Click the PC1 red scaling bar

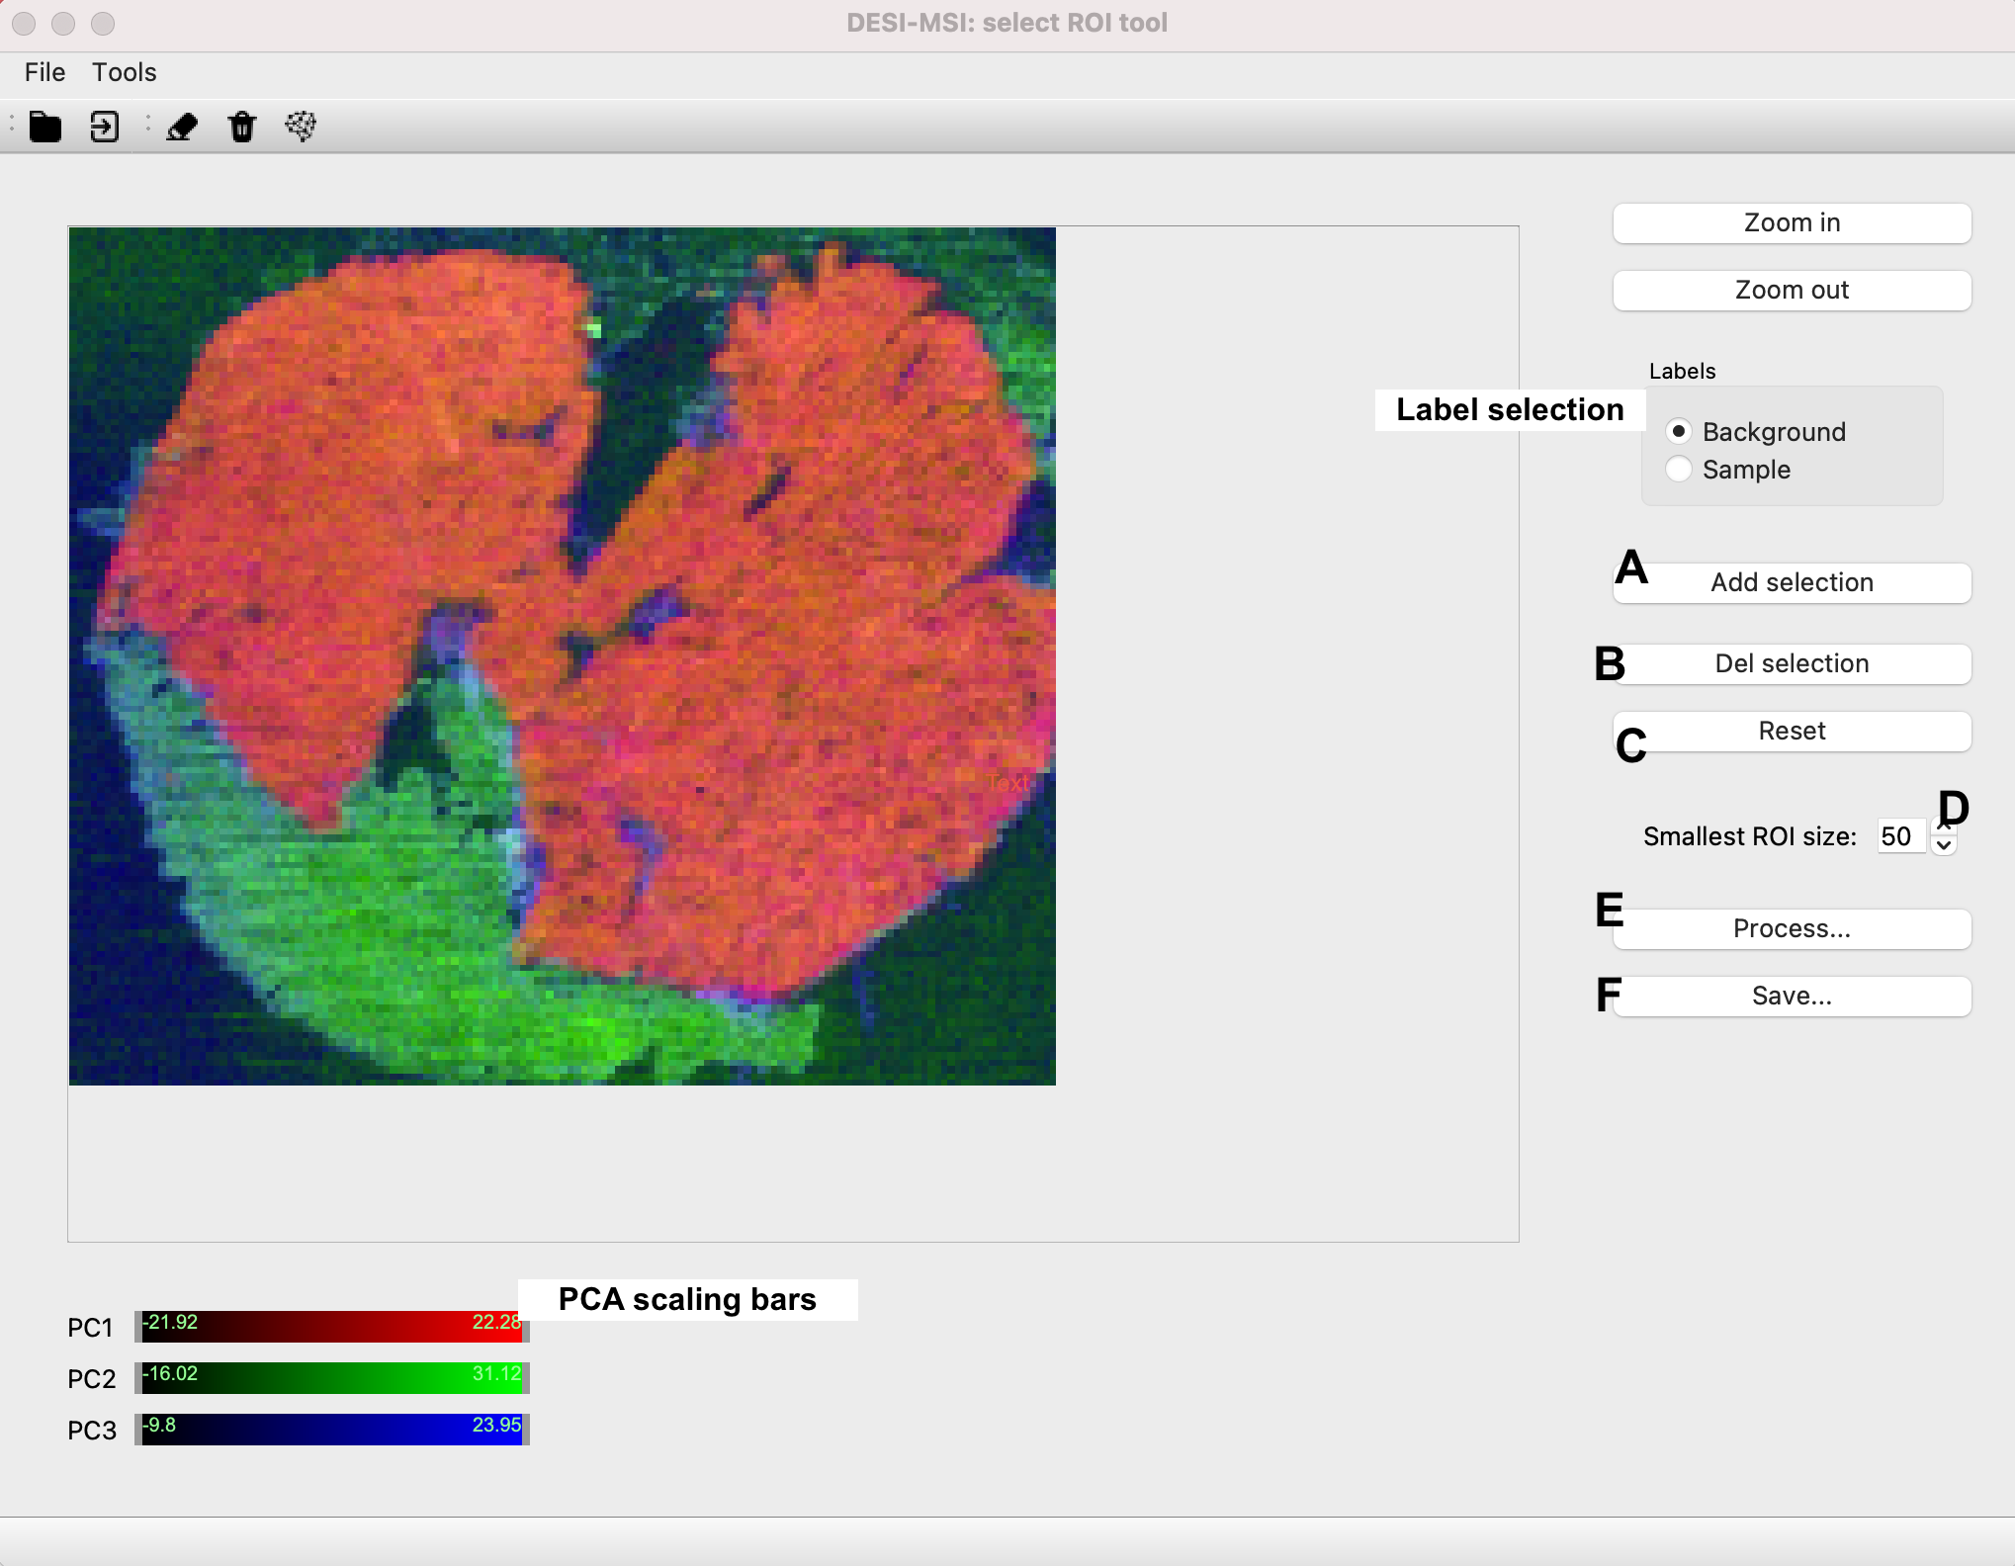pyautogui.click(x=331, y=1327)
